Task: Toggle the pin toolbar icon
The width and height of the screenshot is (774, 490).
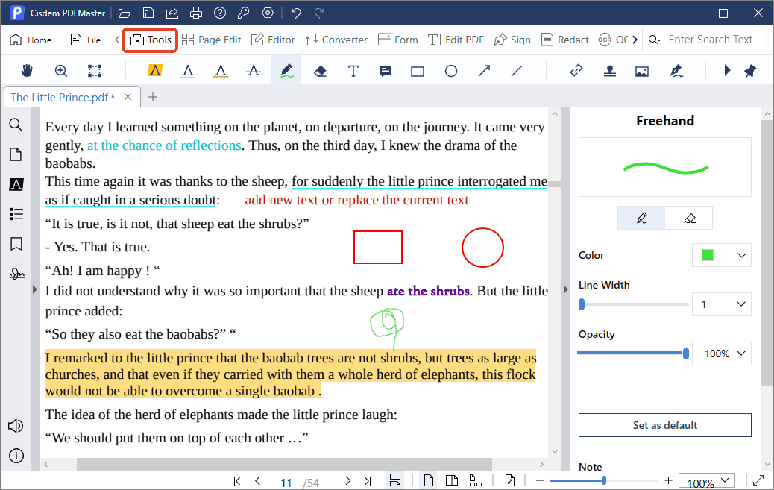Action: pyautogui.click(x=750, y=71)
